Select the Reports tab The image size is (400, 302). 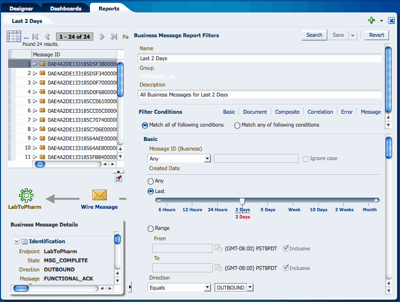[x=109, y=9]
